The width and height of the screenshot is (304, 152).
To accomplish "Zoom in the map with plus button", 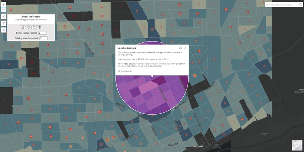I will [x=4, y=4].
